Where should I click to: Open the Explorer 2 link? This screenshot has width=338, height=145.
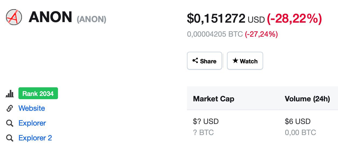[x=35, y=138]
